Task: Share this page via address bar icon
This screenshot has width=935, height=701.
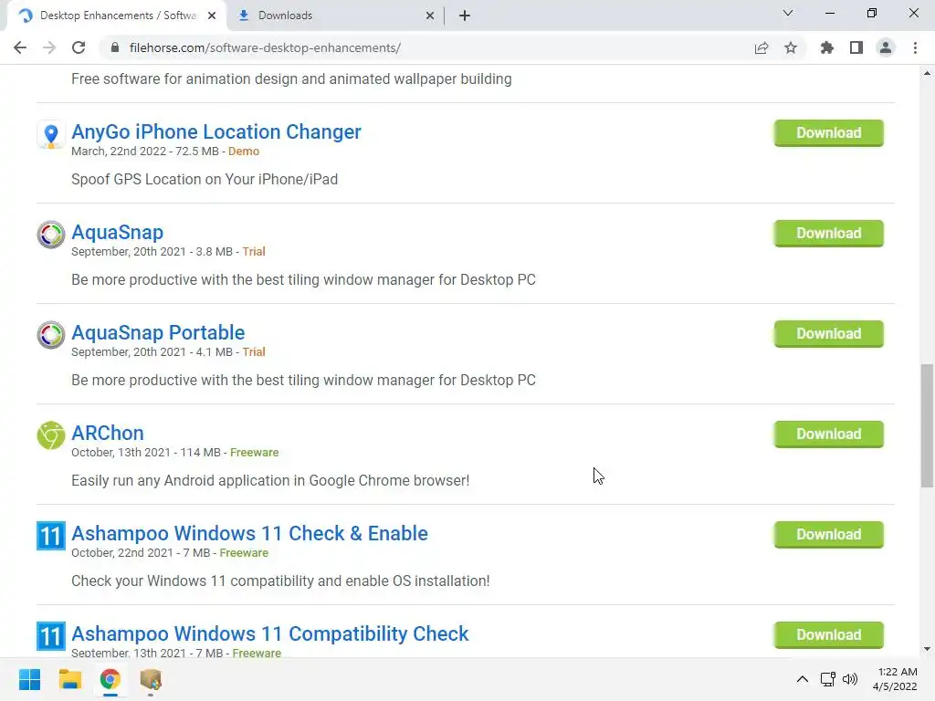Action: pyautogui.click(x=762, y=47)
